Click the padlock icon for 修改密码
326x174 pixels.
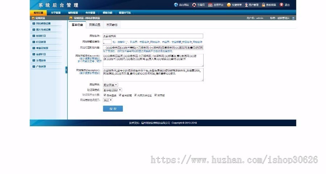point(263,5)
